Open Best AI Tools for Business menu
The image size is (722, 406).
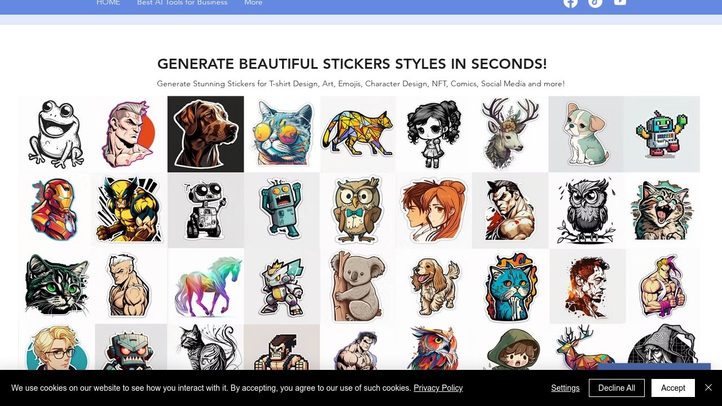(x=182, y=3)
